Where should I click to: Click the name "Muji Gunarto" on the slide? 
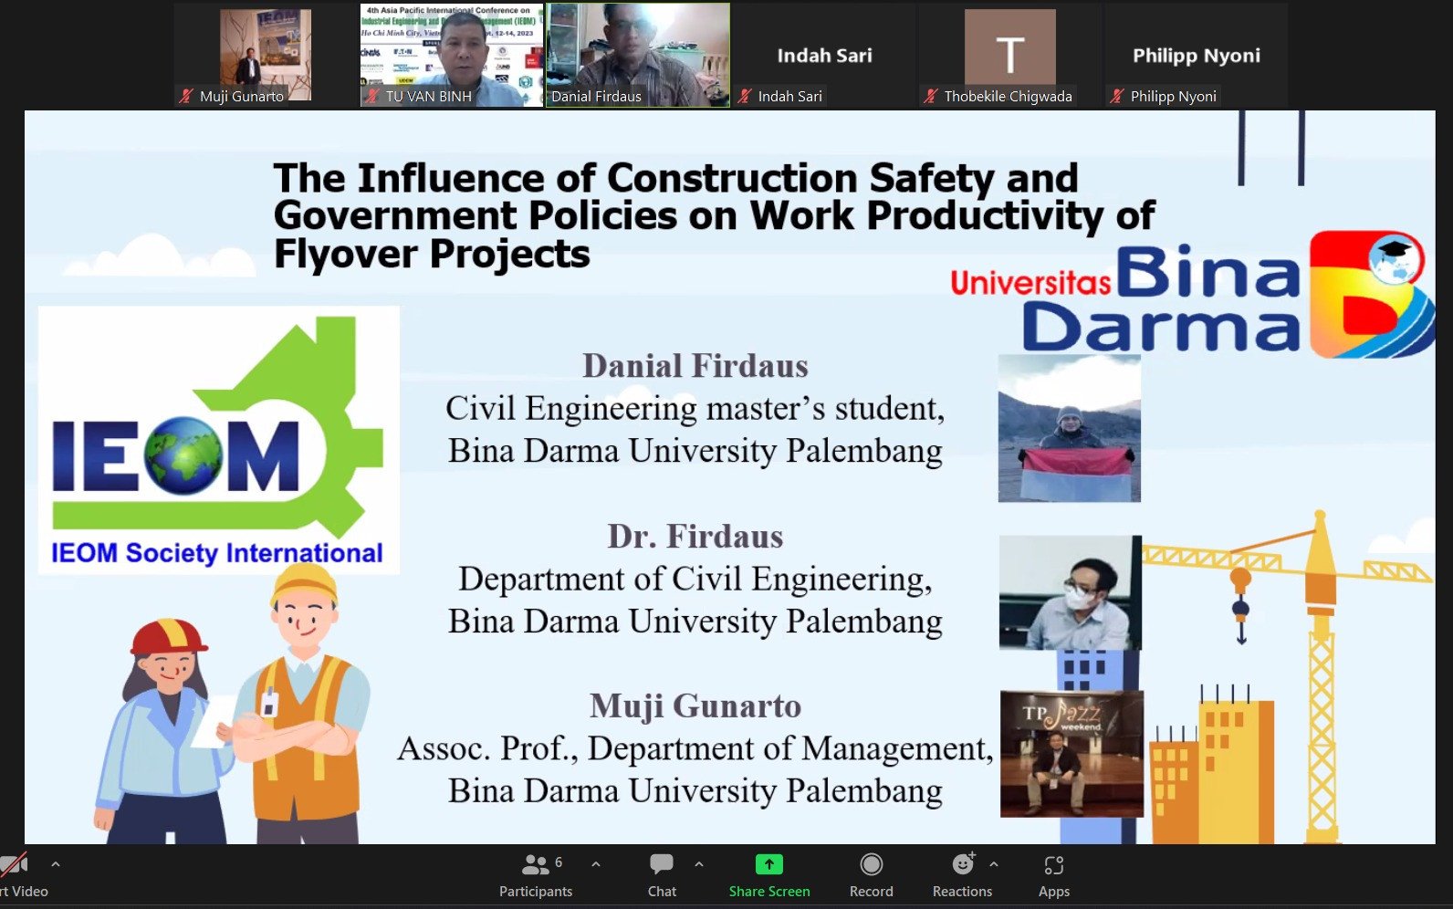click(x=695, y=706)
